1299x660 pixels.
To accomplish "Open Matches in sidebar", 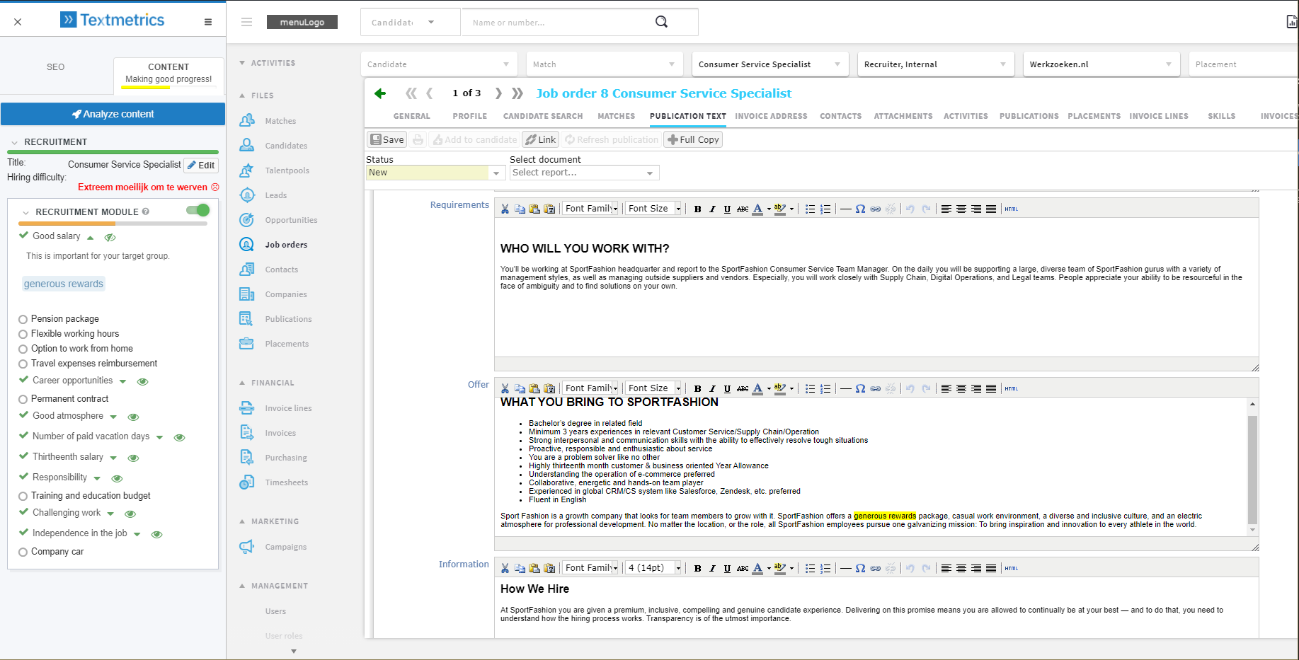I will pos(280,121).
